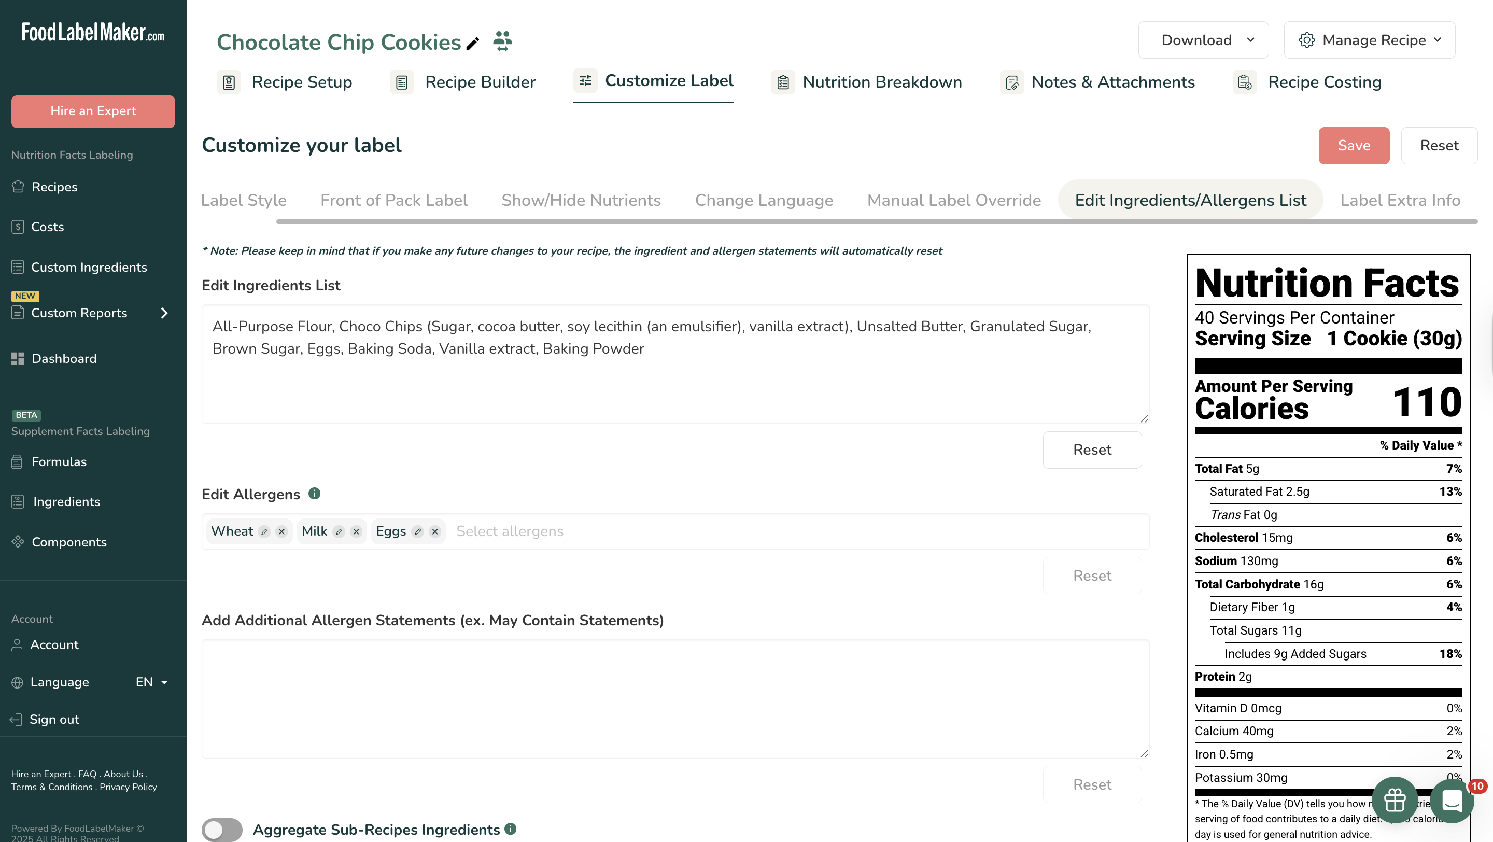Open the chat support bubble
Image resolution: width=1493 pixels, height=842 pixels.
tap(1452, 801)
